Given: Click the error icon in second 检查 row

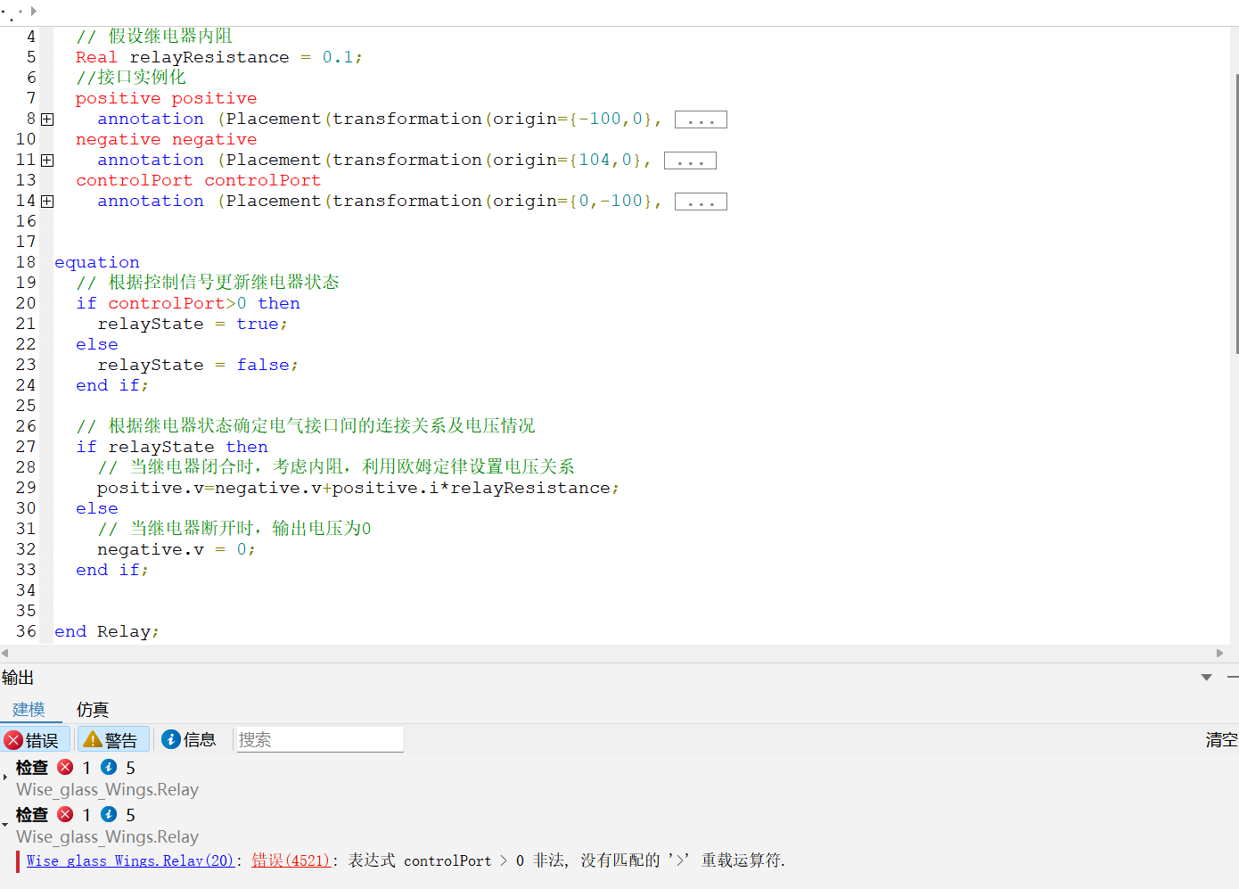Looking at the screenshot, I should pyautogui.click(x=65, y=814).
